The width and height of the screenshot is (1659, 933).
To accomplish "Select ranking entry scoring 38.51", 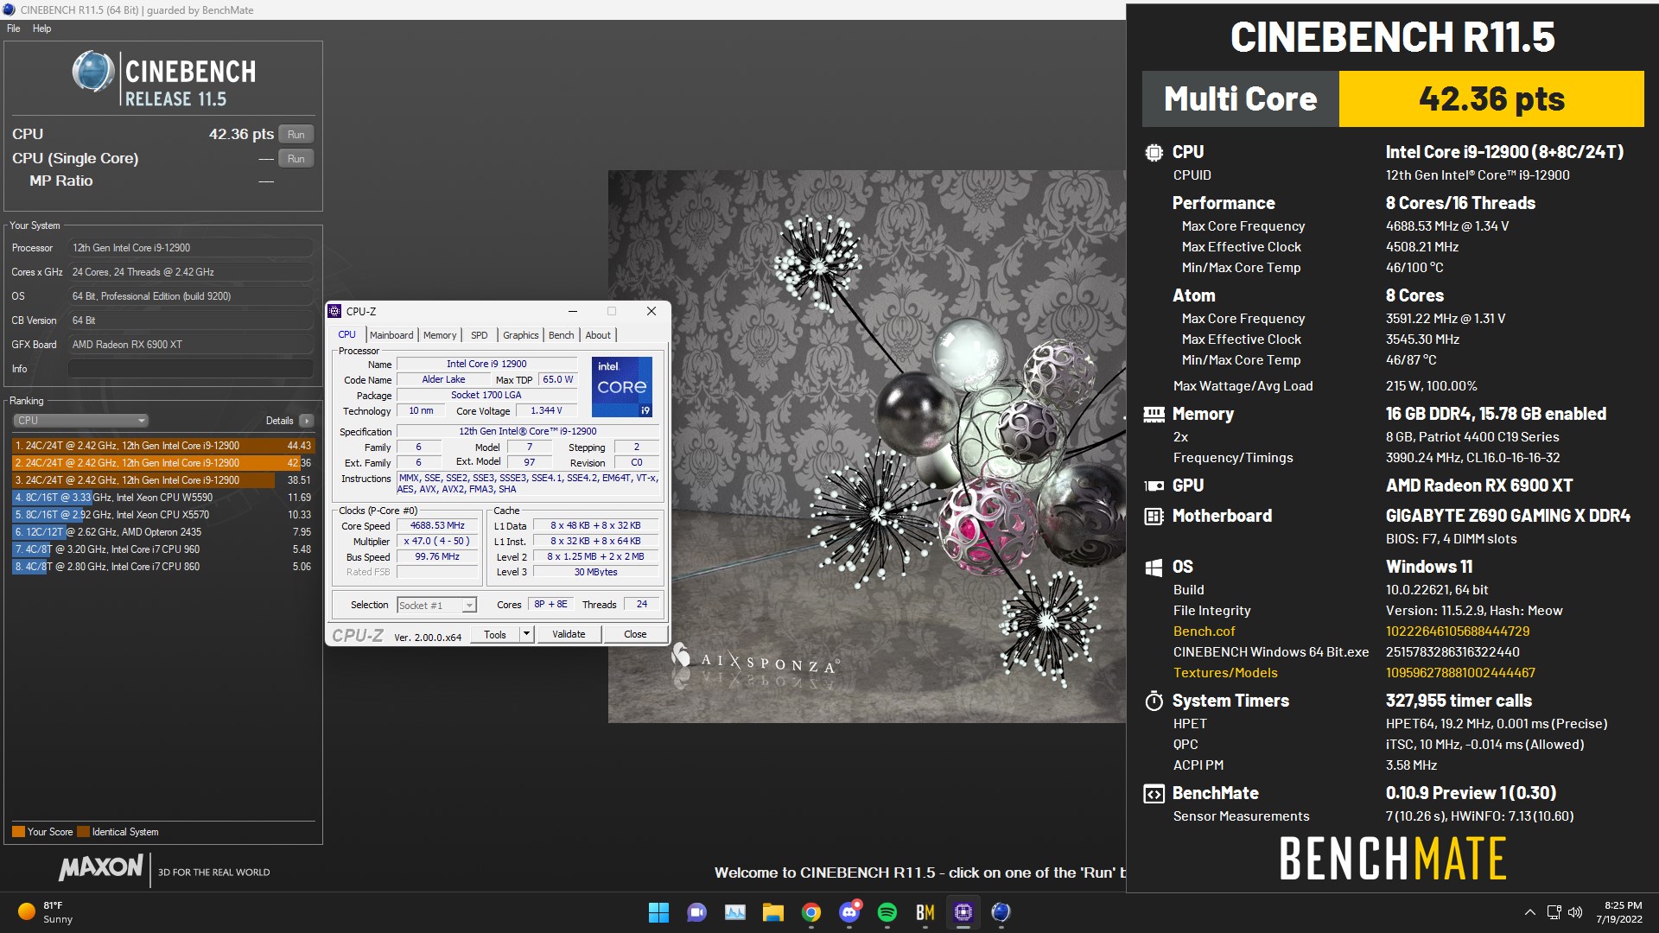I will tap(163, 480).
